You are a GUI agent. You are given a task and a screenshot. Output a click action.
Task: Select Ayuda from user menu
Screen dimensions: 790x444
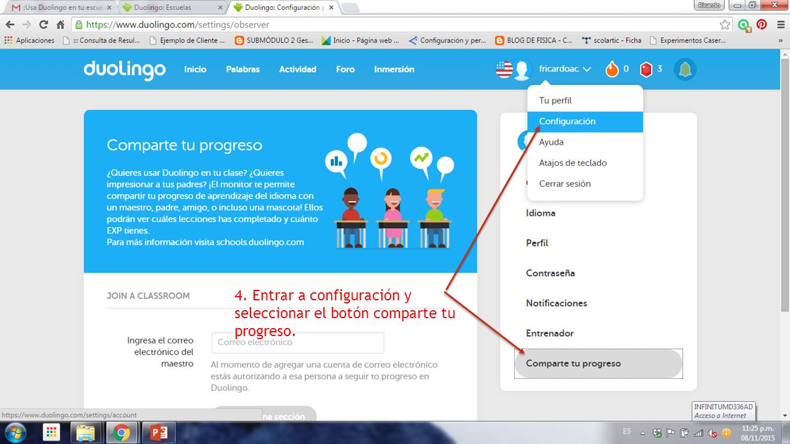(585, 142)
